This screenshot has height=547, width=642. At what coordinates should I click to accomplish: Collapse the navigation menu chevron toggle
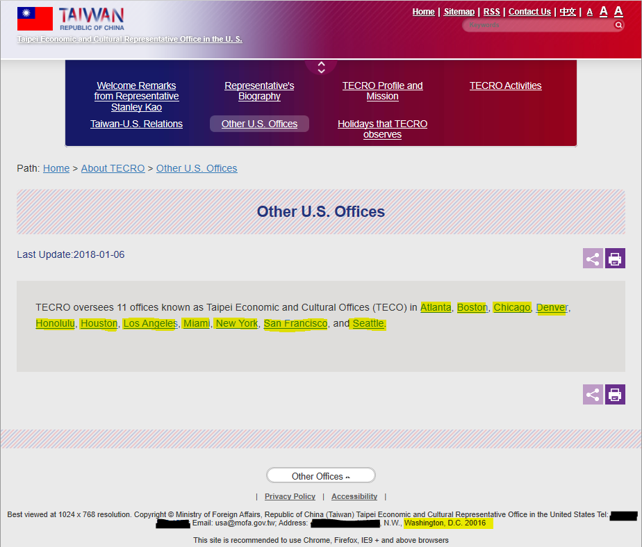click(x=322, y=67)
